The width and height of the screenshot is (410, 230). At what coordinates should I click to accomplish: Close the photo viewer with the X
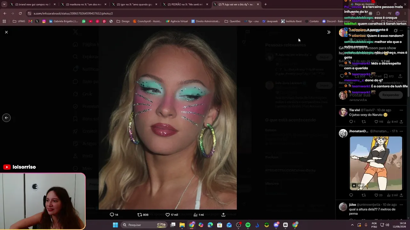point(6,32)
